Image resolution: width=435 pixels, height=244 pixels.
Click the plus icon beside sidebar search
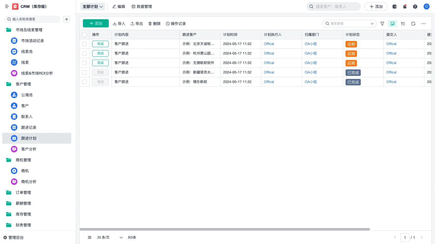(x=67, y=19)
